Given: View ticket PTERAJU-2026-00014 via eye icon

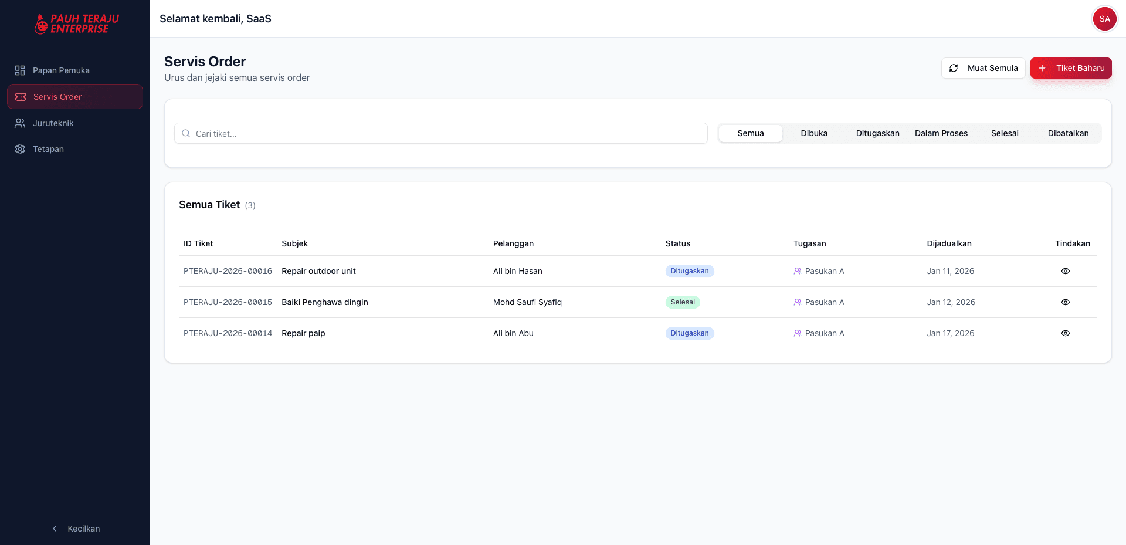Looking at the screenshot, I should [x=1065, y=333].
